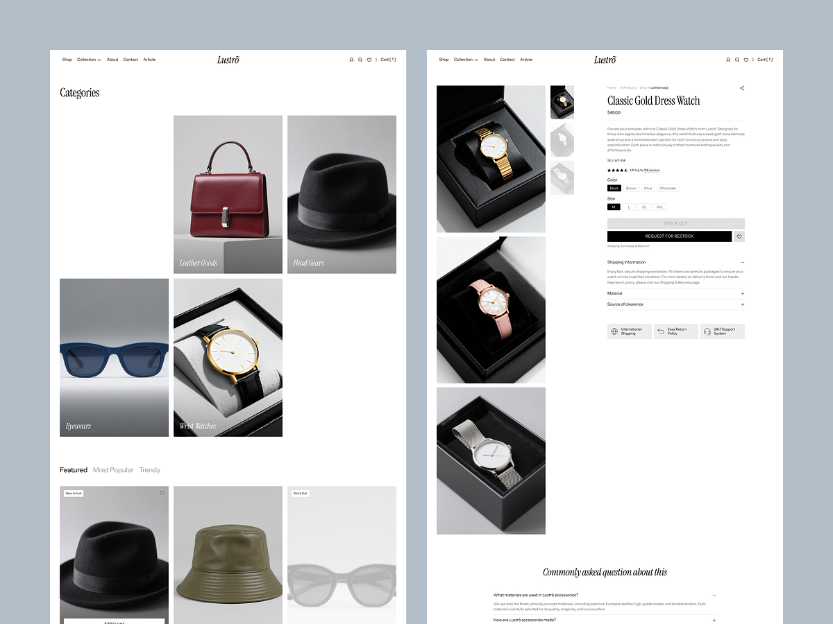
Task: Click the share icon on the product page
Action: click(741, 88)
